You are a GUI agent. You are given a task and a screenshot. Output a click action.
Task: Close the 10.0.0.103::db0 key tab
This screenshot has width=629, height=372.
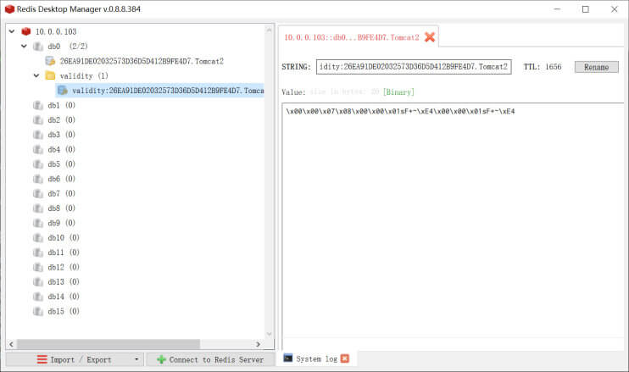coord(430,37)
